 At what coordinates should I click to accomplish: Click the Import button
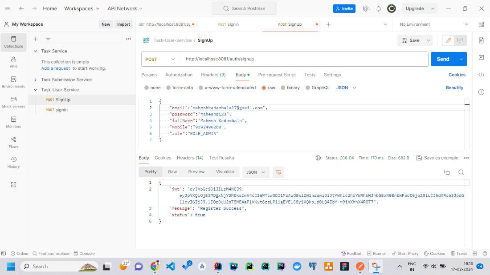123,24
